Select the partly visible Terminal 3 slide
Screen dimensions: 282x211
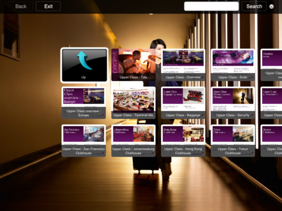coord(271,103)
